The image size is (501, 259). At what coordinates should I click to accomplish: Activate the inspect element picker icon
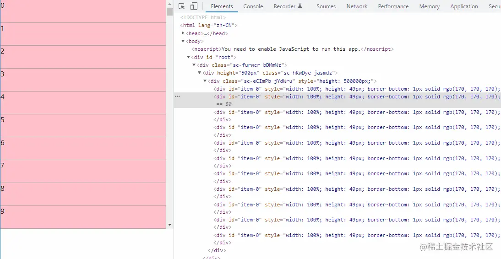181,6
